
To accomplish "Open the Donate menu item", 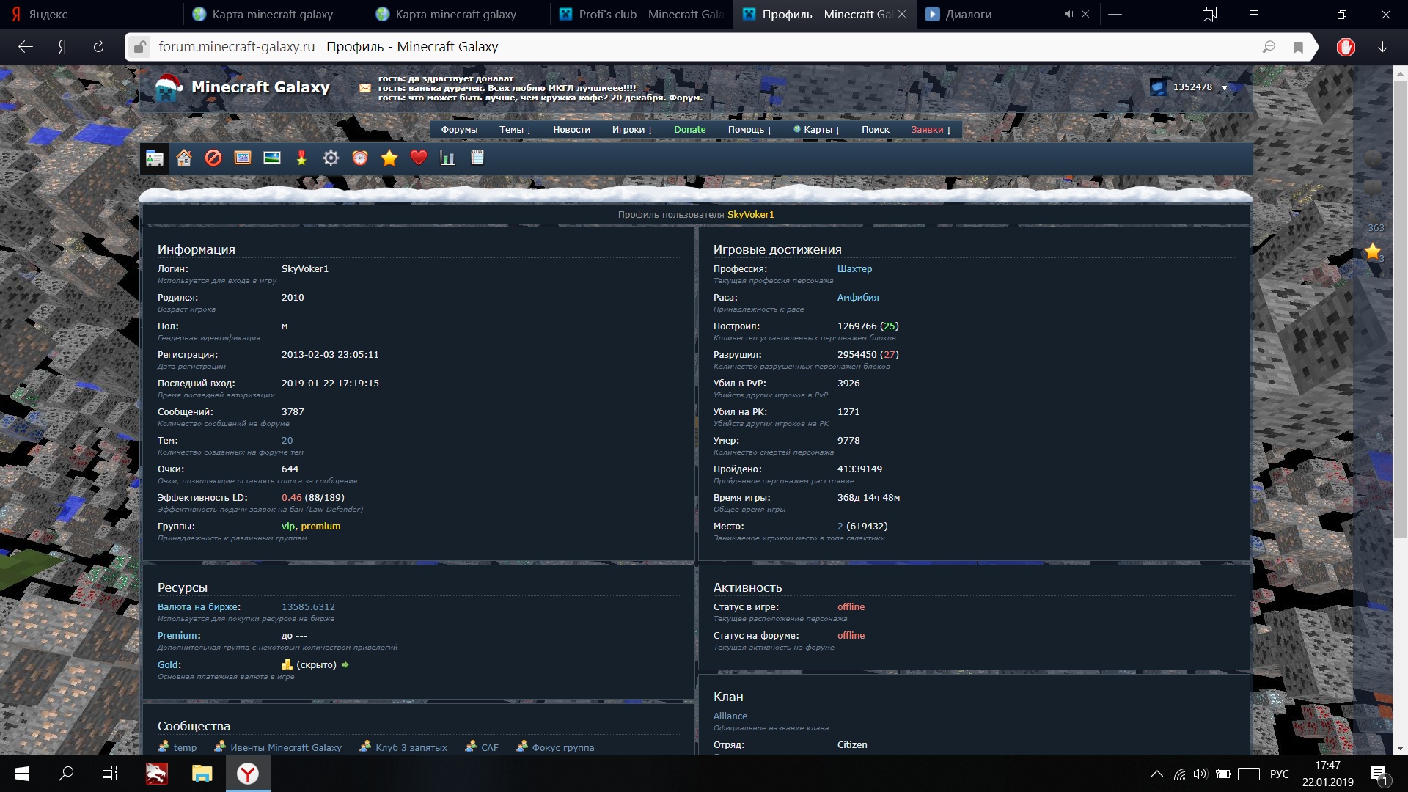I will (690, 130).
